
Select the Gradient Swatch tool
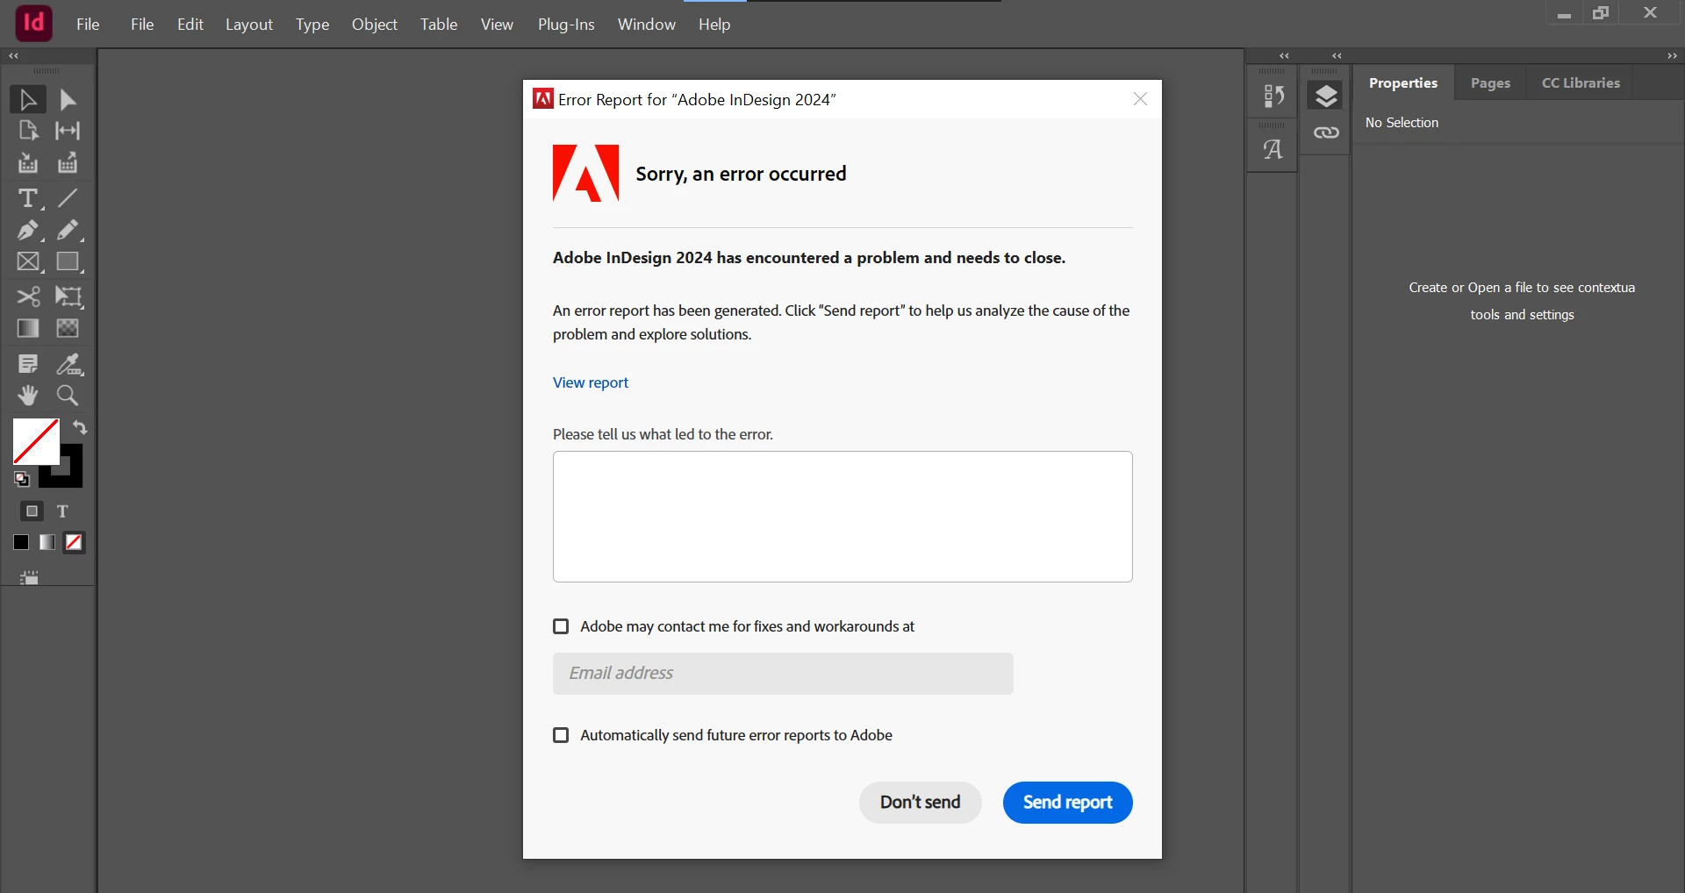pyautogui.click(x=28, y=328)
